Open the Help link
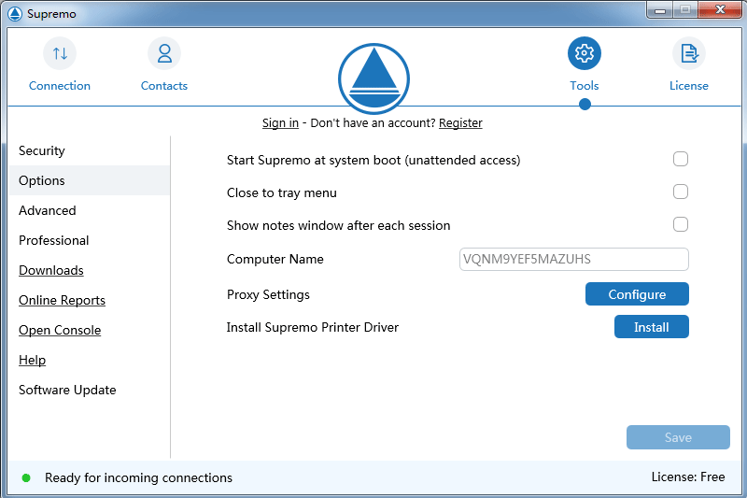 click(x=32, y=360)
